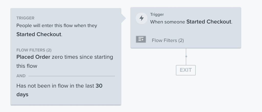Click the panel's pointer arrow toward trigger
This screenshot has width=262, height=112.
click(123, 18)
